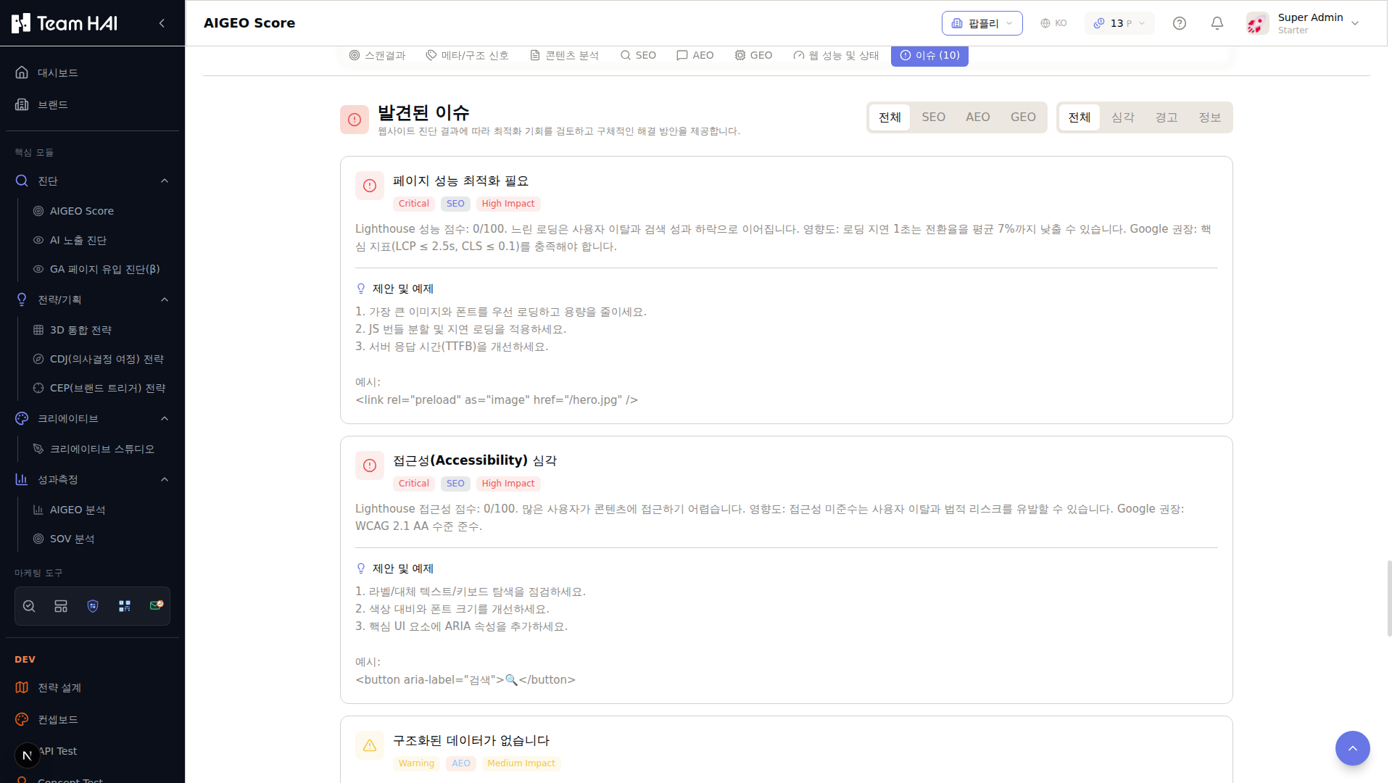Image resolution: width=1392 pixels, height=783 pixels.
Task: Click the round N badge at bottom left
Action: (x=27, y=755)
